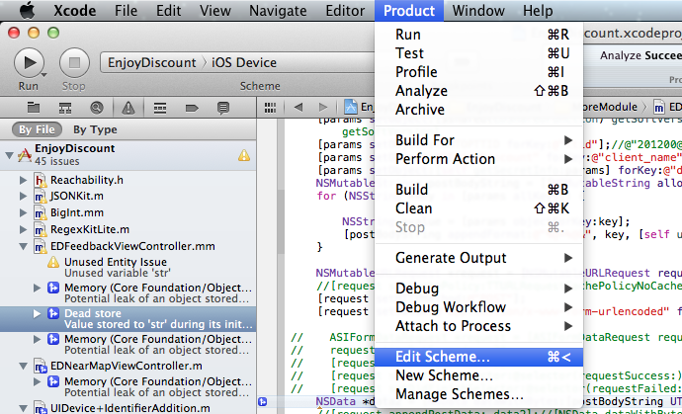Open the Breakpoint navigator icon
Viewport: 682px width, 414px height.
click(x=192, y=107)
